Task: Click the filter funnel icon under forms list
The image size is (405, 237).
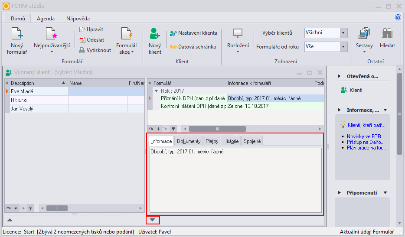Action: pos(173,129)
